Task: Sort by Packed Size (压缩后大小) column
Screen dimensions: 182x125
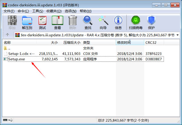Action: (70, 42)
